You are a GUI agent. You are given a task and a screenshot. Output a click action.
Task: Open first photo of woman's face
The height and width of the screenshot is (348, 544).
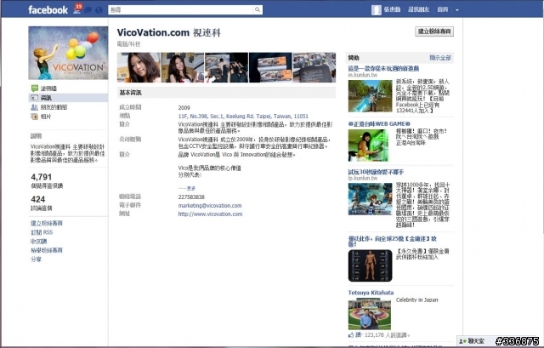coord(139,67)
